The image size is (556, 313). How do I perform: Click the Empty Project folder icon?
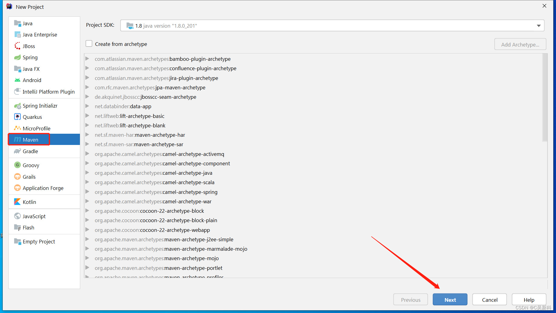pos(17,242)
